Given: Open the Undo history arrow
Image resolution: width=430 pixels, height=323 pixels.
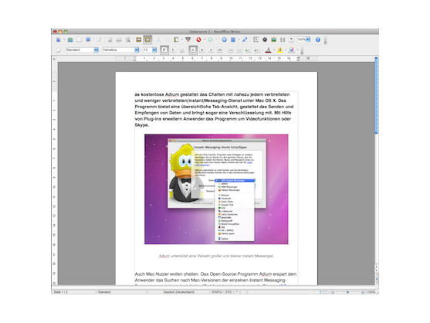Looking at the screenshot, I should [x=205, y=39].
